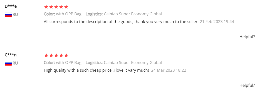Click the Color with OPP Bag in the first review
The width and height of the screenshot is (257, 94).
point(63,14)
